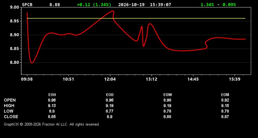Select the EOW column header
This screenshot has width=258, height=138.
(168, 95)
